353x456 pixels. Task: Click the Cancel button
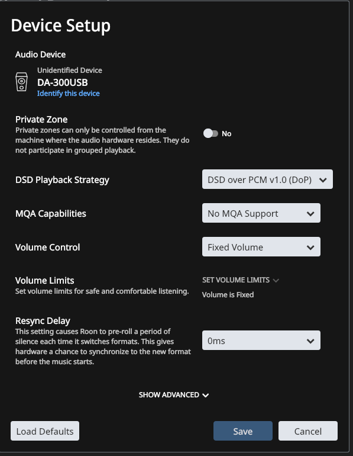click(308, 431)
